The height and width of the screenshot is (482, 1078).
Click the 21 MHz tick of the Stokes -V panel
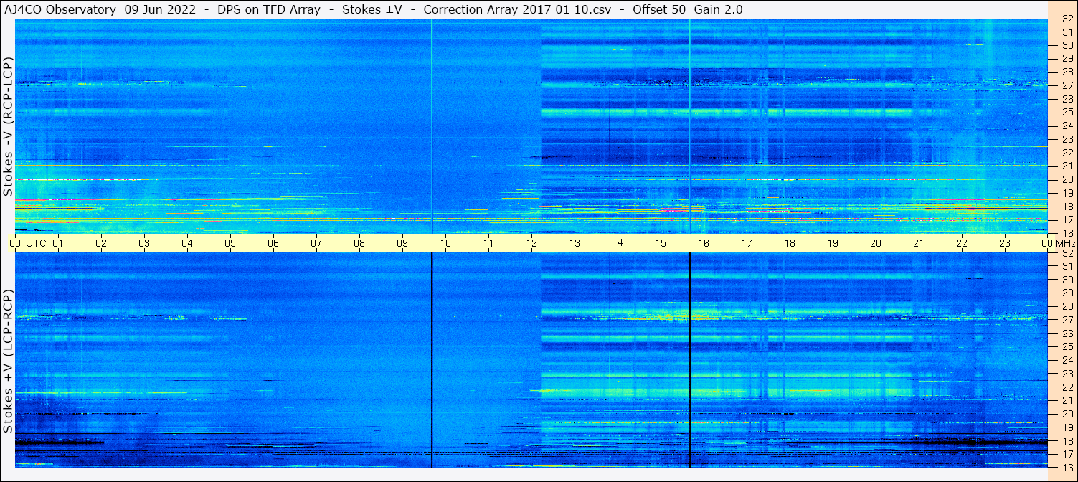1067,166
